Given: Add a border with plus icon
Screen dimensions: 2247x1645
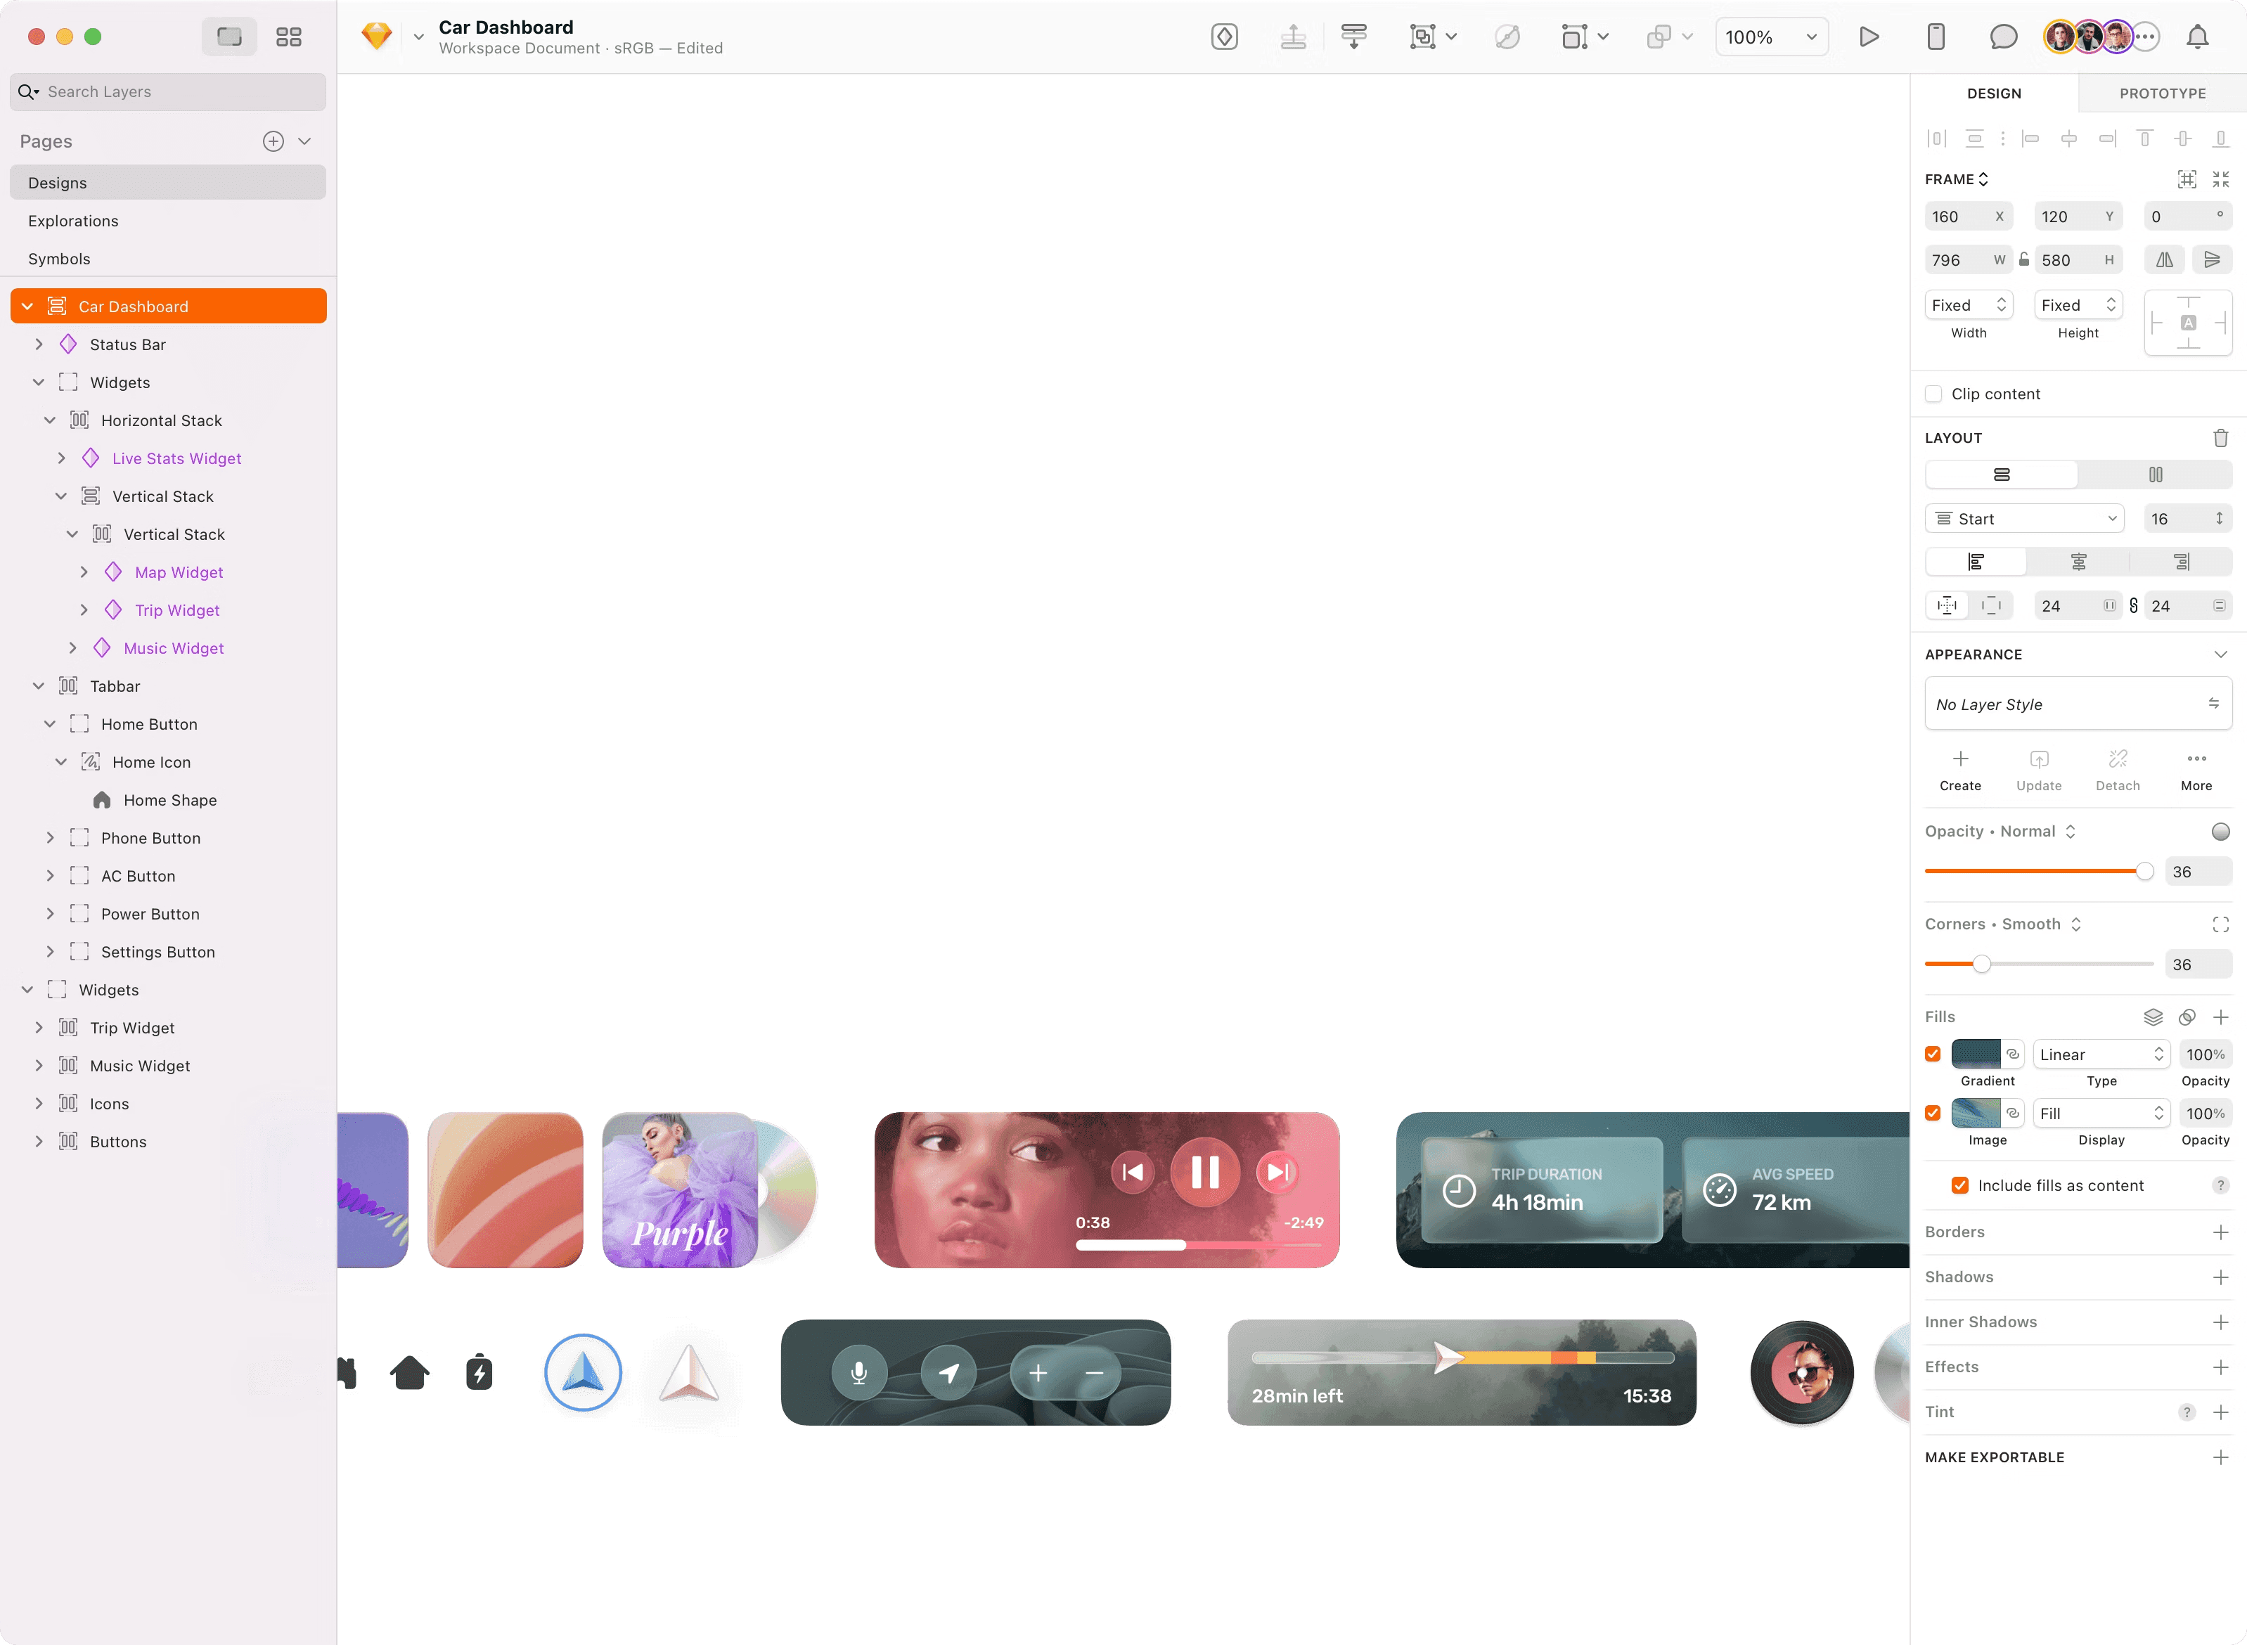Looking at the screenshot, I should click(2220, 1233).
